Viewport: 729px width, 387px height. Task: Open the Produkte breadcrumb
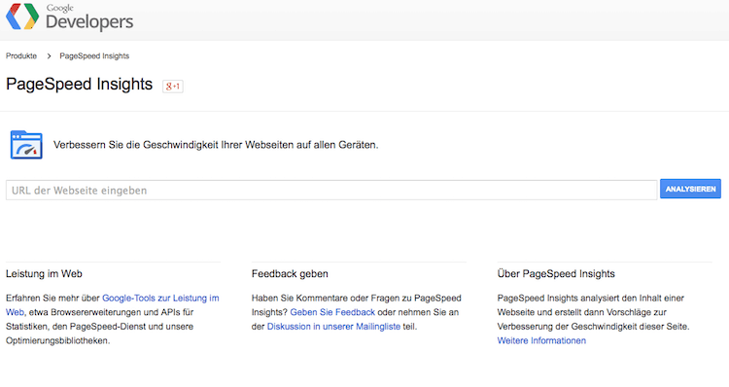pyautogui.click(x=21, y=55)
